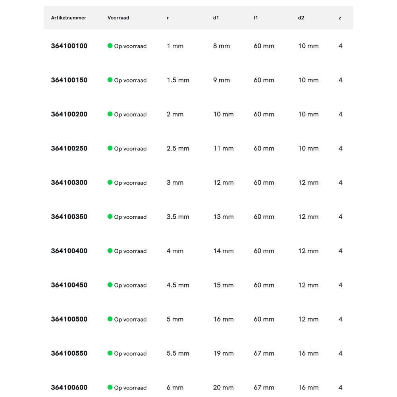Click the green availability dot for 364100200

pyautogui.click(x=110, y=114)
